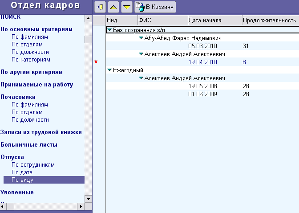
Task: Select highlighted 'По виду' view
Action: tap(44, 180)
